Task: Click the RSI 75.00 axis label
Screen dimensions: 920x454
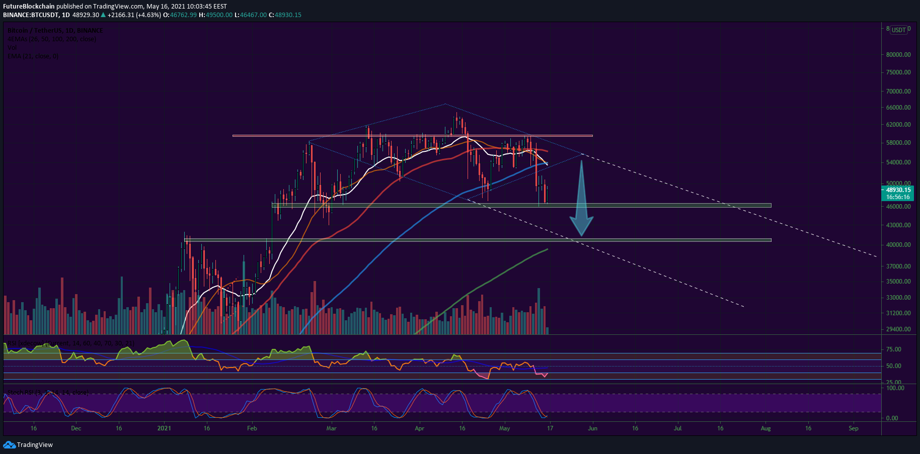Action: pyautogui.click(x=894, y=349)
